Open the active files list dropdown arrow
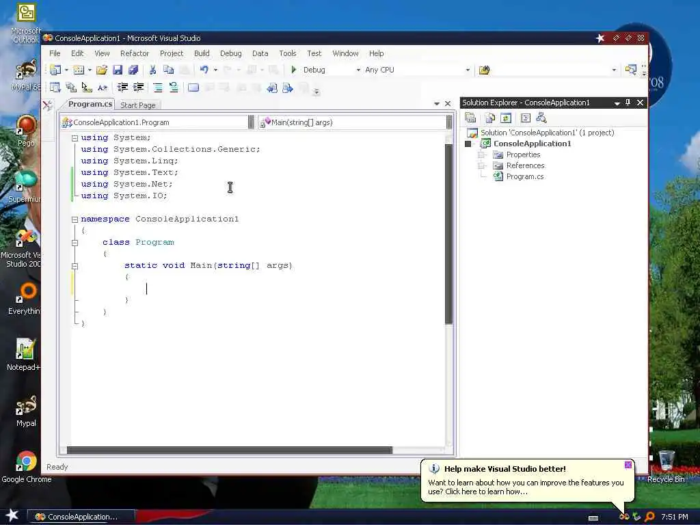 [x=437, y=104]
